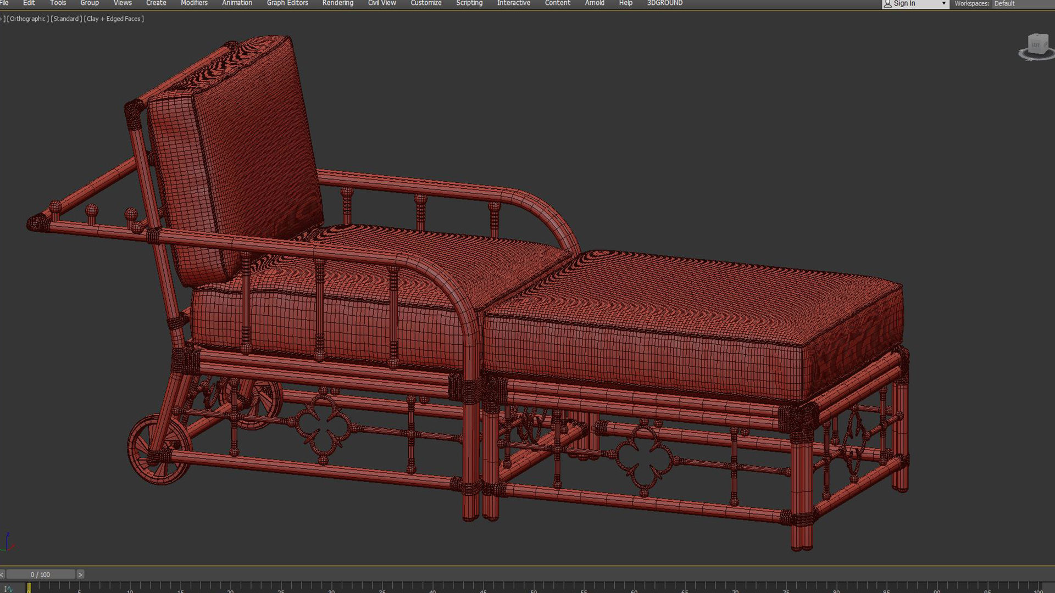Click frame 50 on the timeline ruler
Image resolution: width=1055 pixels, height=593 pixels.
(x=532, y=589)
